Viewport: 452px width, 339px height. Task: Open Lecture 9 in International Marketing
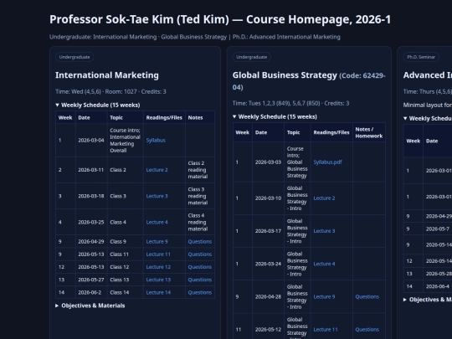tap(157, 242)
